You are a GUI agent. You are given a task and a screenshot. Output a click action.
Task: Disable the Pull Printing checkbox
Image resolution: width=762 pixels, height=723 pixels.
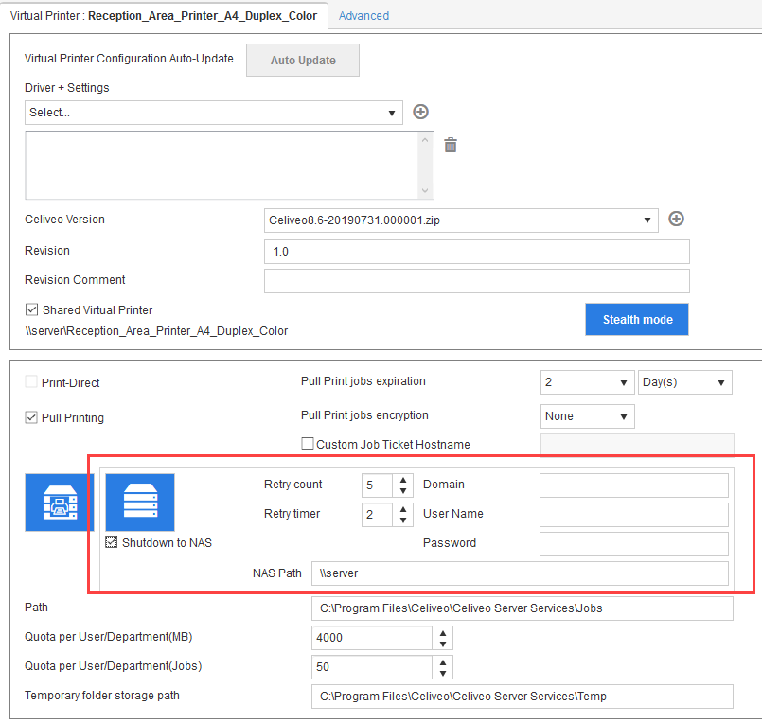(x=31, y=417)
